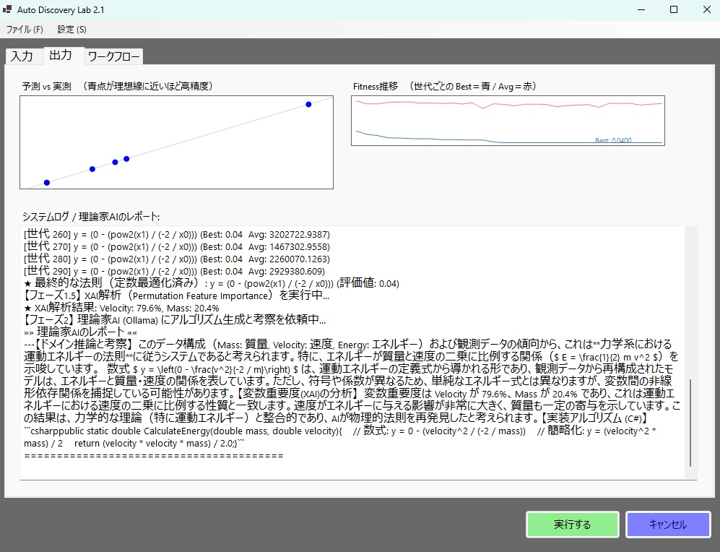Click the lowest-left blue data point

(x=46, y=182)
